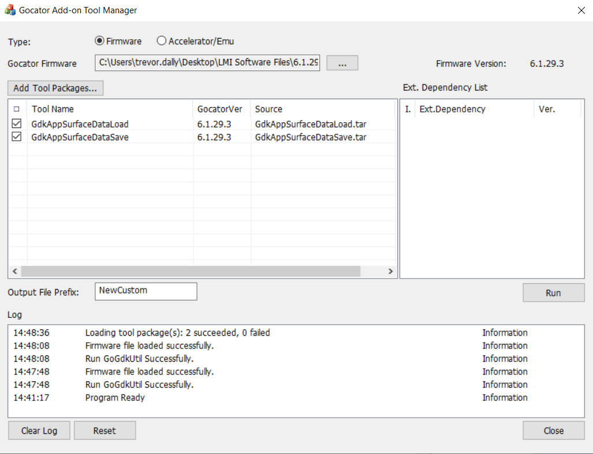Click the Gocator app icon in title bar
The height and width of the screenshot is (454, 593).
[10, 10]
